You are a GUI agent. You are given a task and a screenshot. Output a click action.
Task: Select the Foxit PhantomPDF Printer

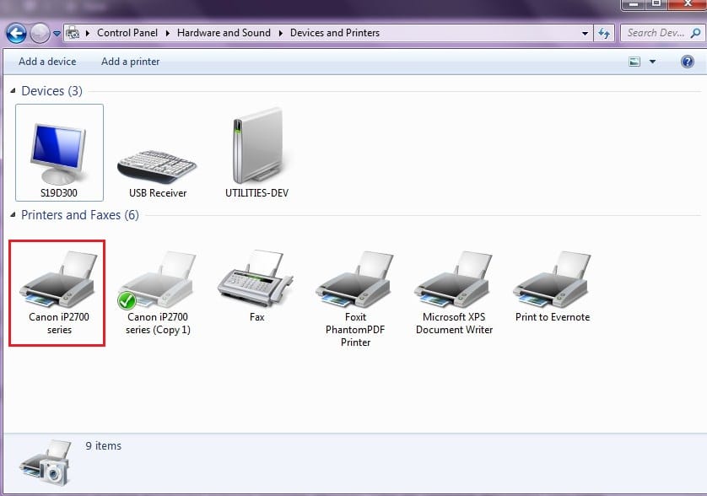point(355,299)
